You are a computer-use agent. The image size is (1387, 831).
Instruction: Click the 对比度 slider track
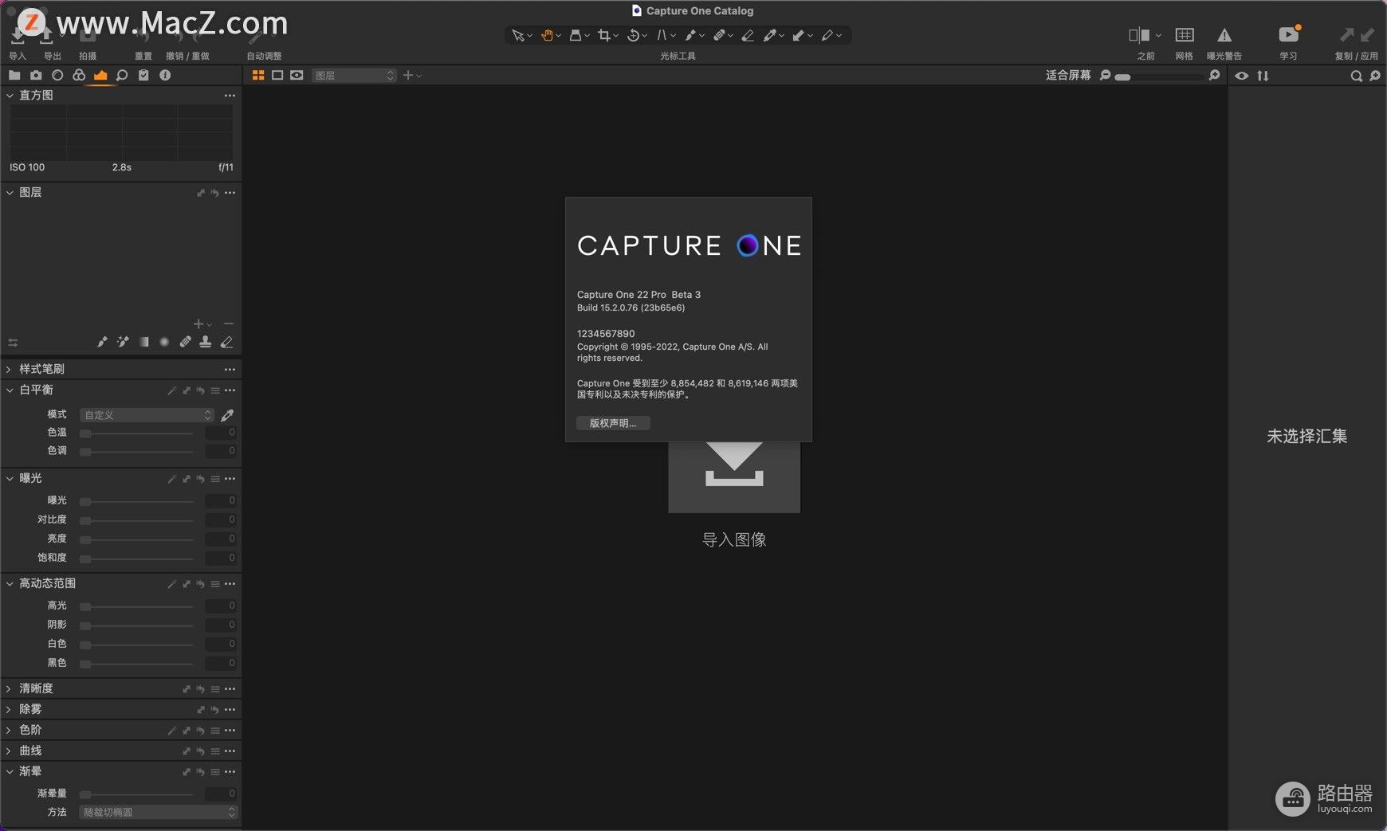(x=136, y=519)
